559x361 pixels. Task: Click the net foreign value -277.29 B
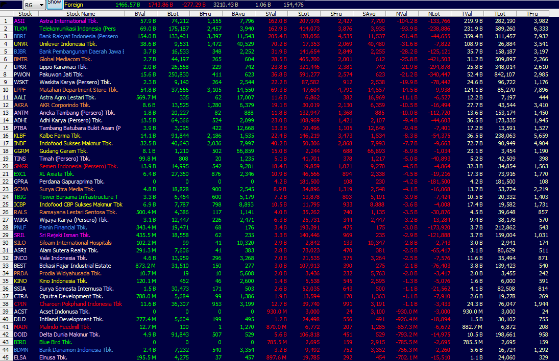tap(194, 5)
